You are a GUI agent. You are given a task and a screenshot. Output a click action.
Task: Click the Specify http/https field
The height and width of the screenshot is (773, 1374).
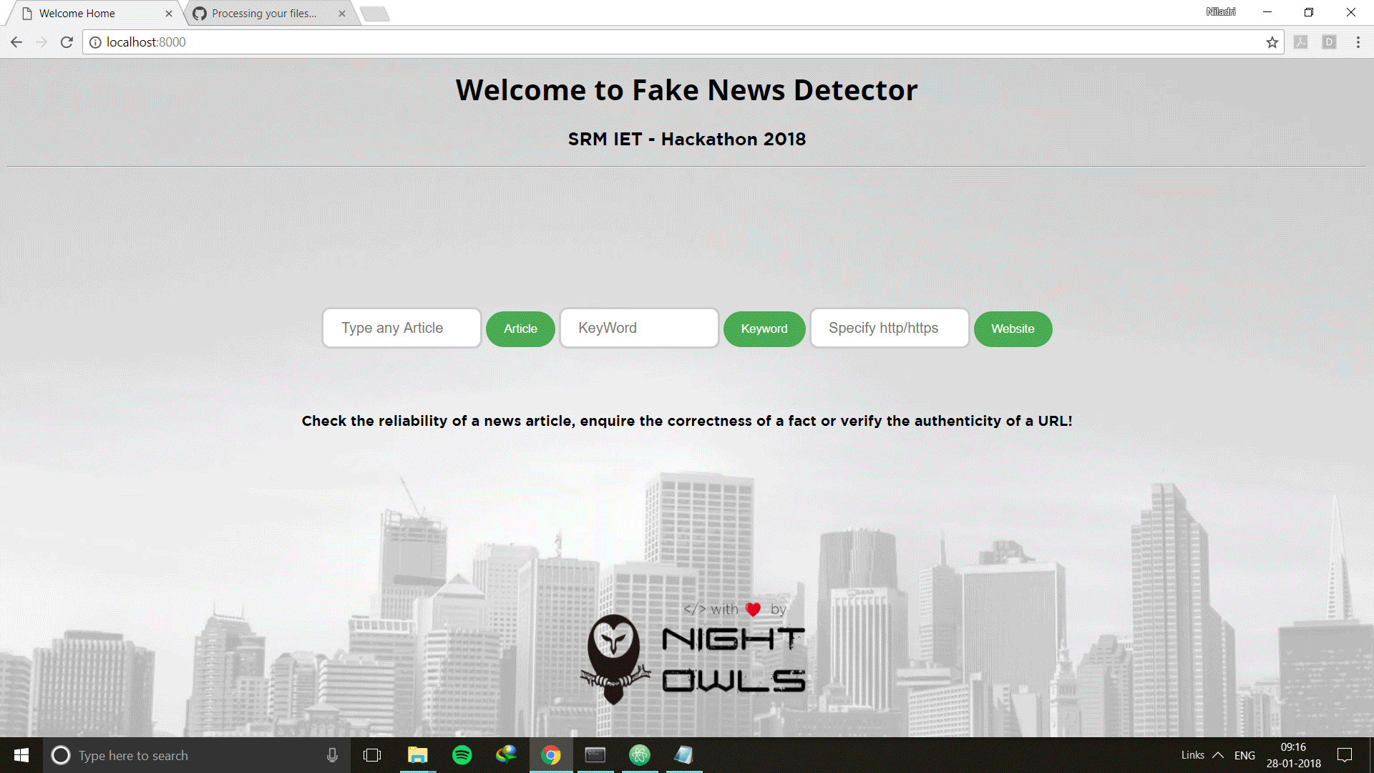point(889,328)
